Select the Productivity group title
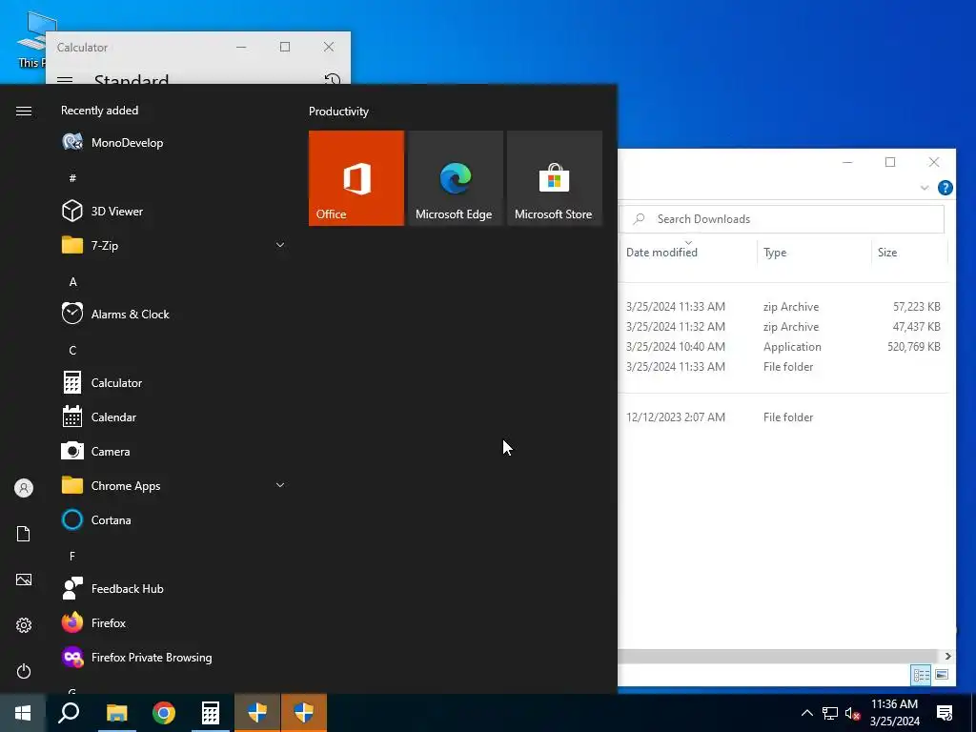Image resolution: width=976 pixels, height=732 pixels. 338,112
